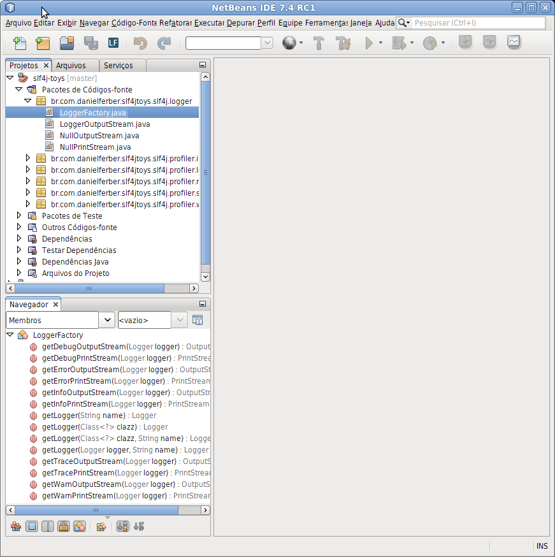Expand Pacotes de Teste node
This screenshot has height=557, width=555.
click(19, 215)
